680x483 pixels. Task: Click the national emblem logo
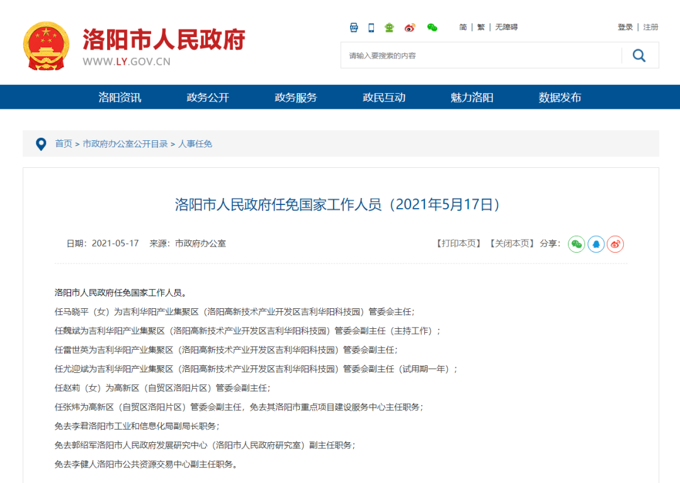coord(46,46)
